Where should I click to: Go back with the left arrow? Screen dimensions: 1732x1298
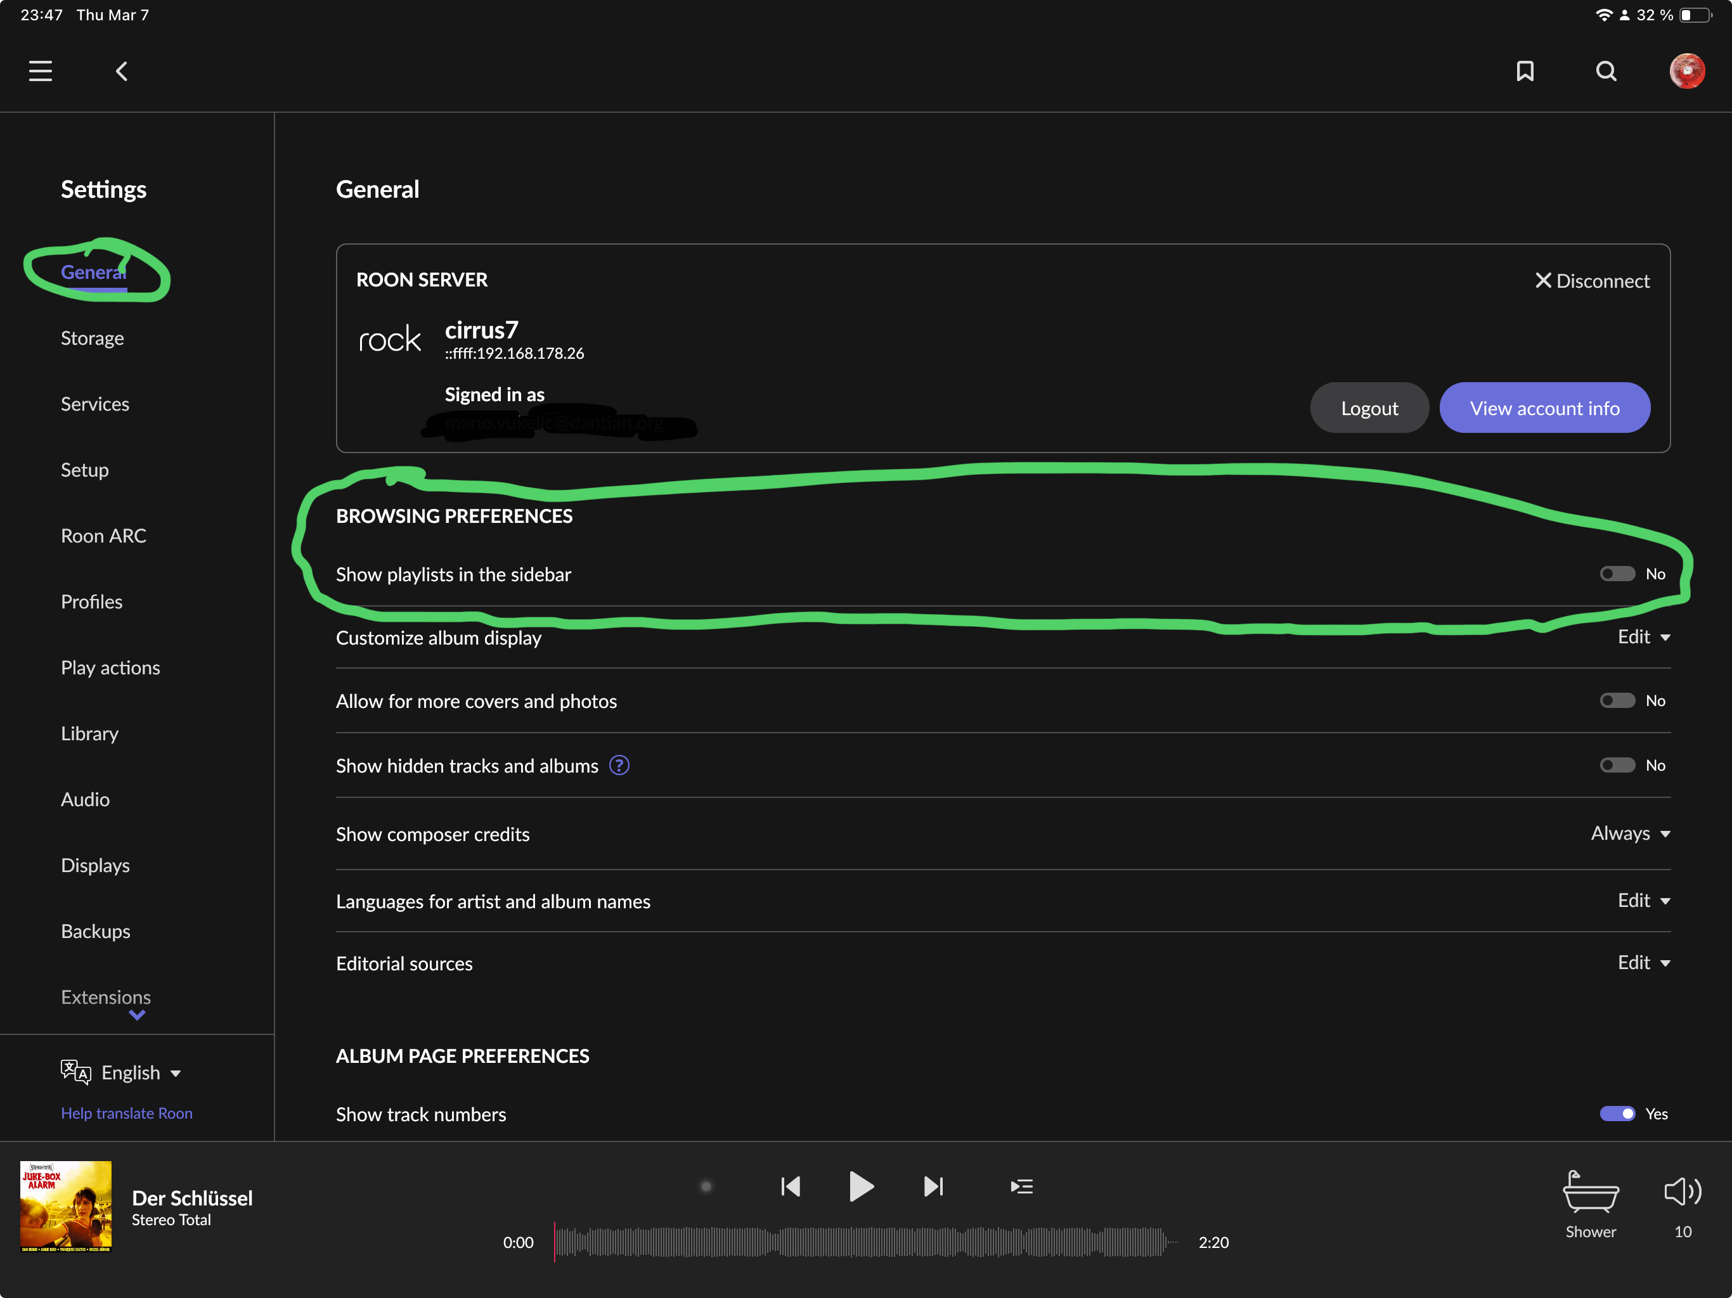pyautogui.click(x=121, y=71)
